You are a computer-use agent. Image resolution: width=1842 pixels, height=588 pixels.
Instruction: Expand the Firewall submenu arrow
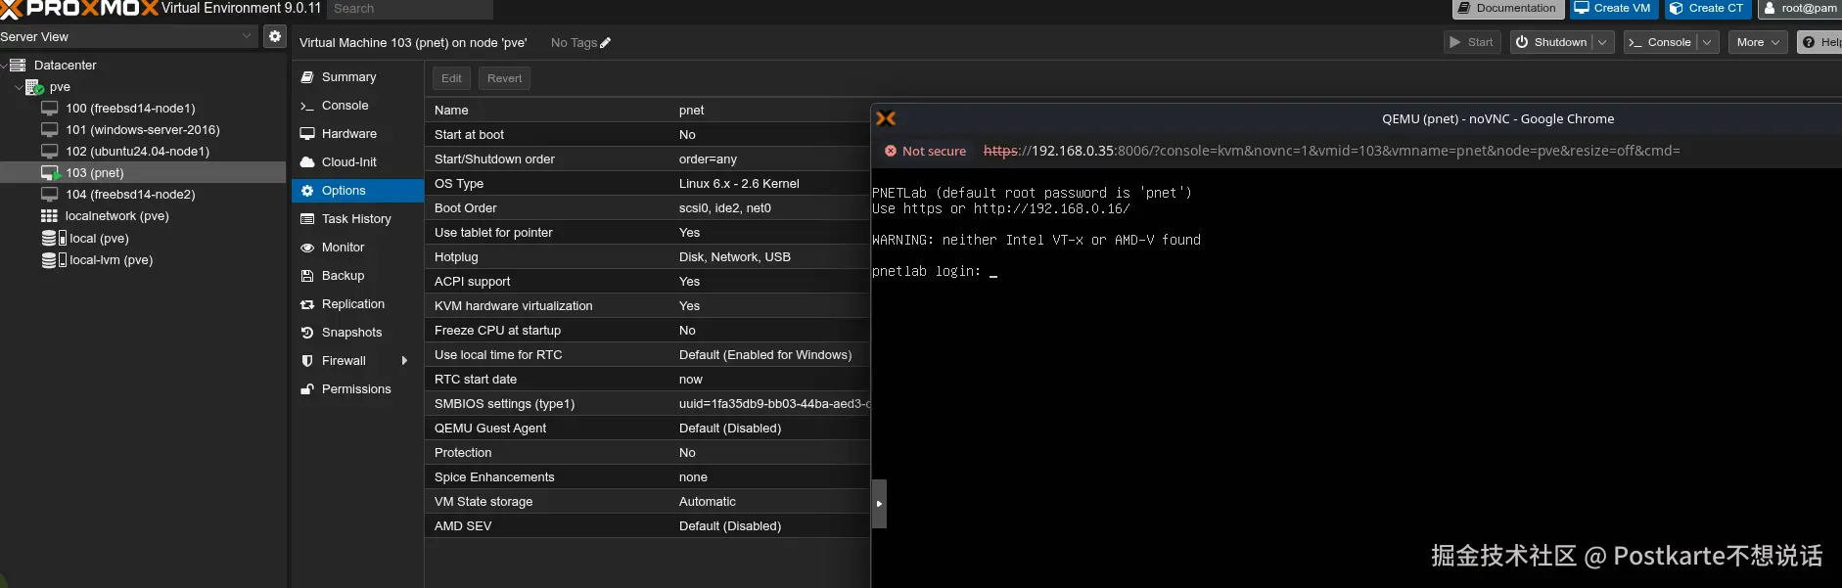(404, 361)
